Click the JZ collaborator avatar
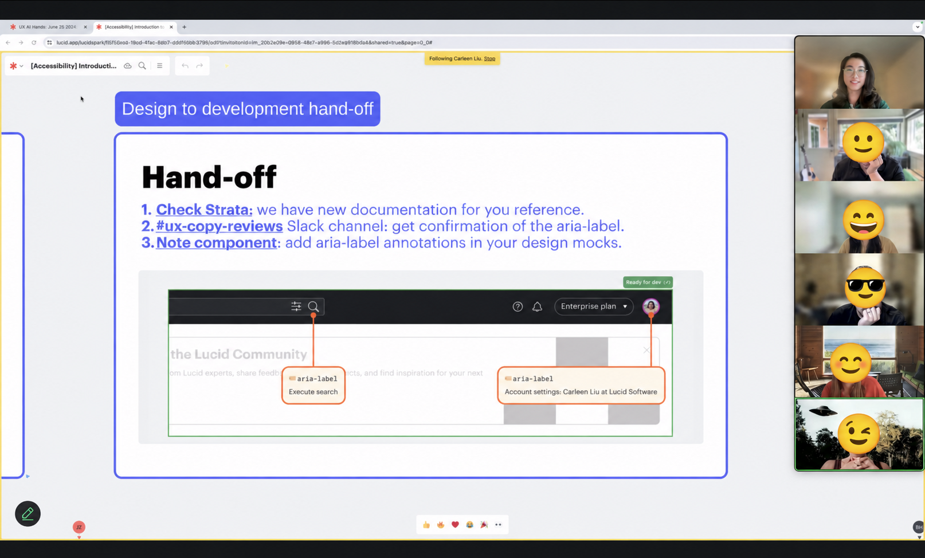Image resolution: width=925 pixels, height=558 pixels. pos(79,527)
